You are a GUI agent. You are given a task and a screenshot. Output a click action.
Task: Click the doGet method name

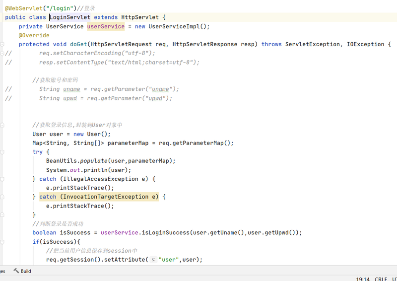tap(78, 44)
